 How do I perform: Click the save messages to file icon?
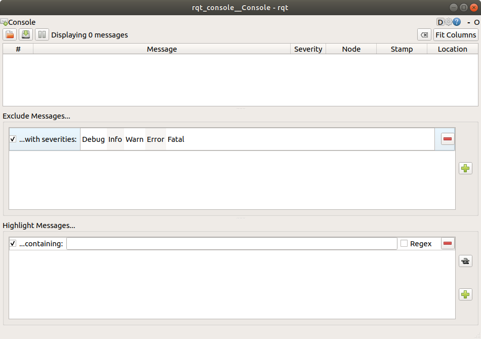coord(26,35)
